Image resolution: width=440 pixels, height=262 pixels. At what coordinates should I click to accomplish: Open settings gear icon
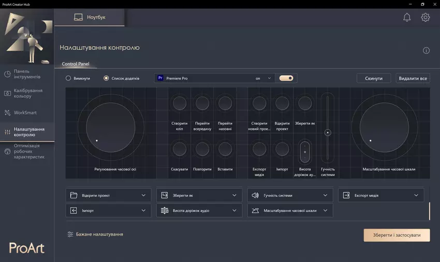(426, 17)
